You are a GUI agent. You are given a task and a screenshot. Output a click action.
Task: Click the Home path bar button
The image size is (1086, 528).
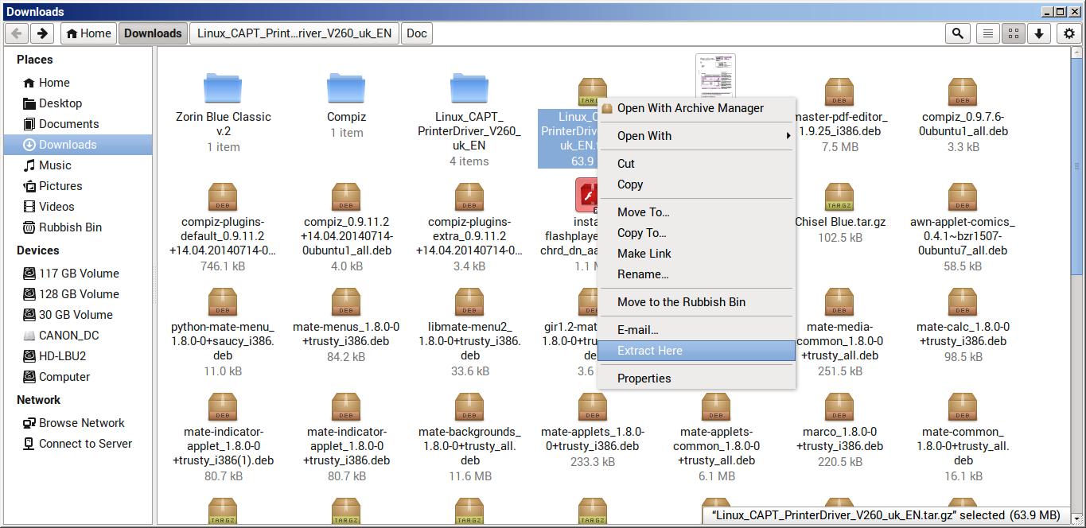click(x=88, y=33)
